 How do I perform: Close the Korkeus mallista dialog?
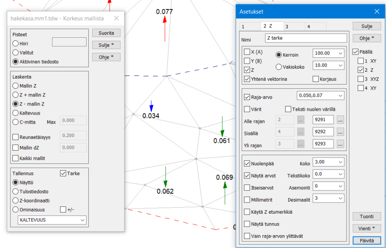(x=116, y=18)
